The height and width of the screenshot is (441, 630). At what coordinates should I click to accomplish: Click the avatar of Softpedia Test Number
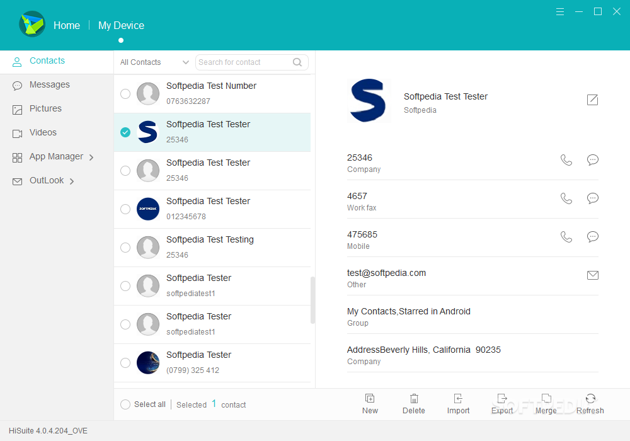click(148, 94)
